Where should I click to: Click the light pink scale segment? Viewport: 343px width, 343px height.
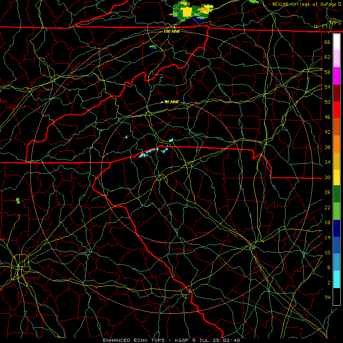337,59
